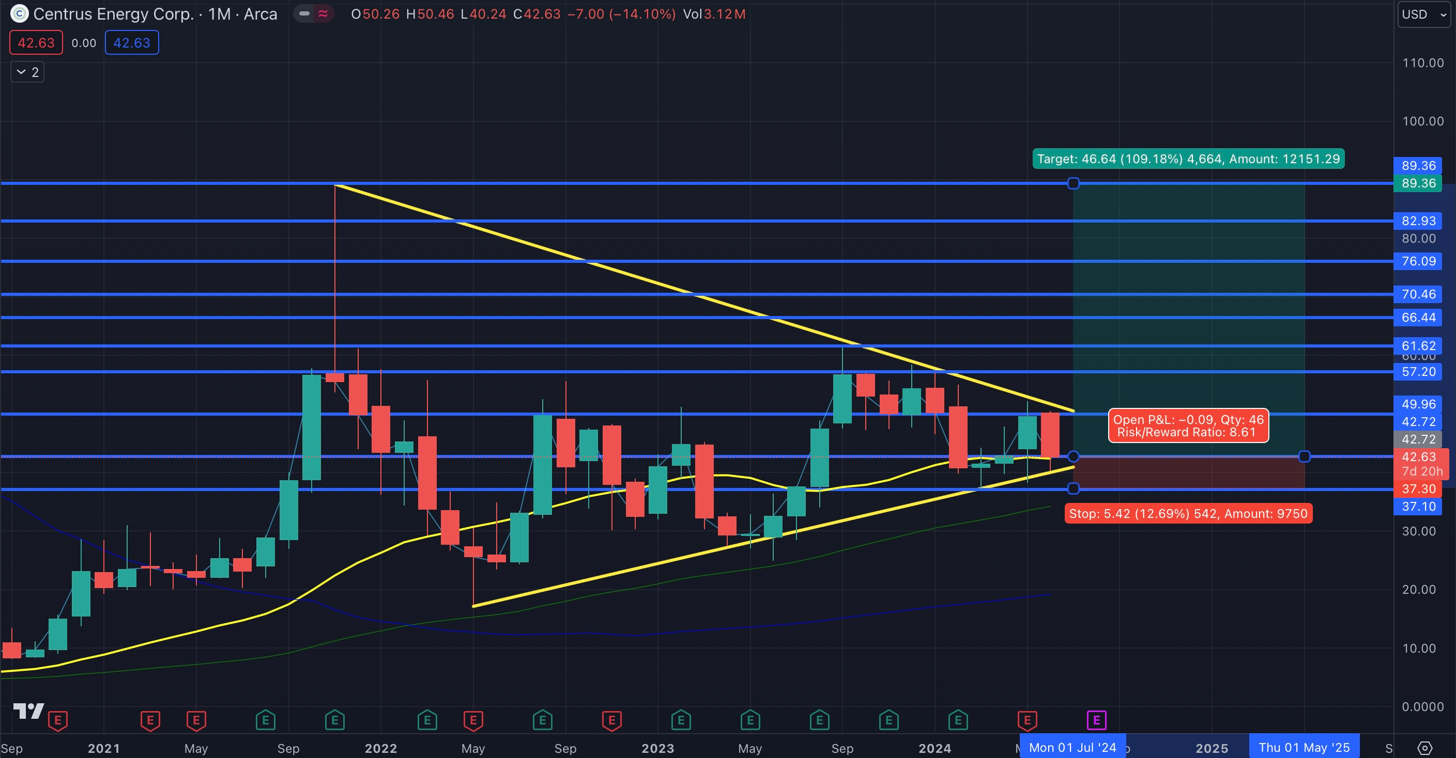Click the red earnings marker near May 2022

pos(473,720)
